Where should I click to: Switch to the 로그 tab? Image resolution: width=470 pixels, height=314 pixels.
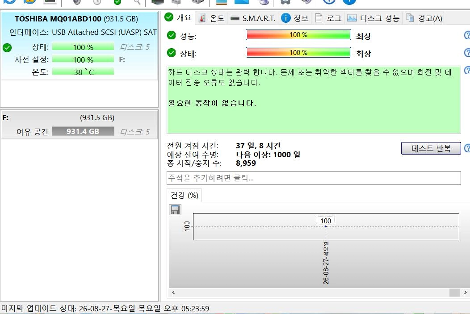[x=328, y=18]
